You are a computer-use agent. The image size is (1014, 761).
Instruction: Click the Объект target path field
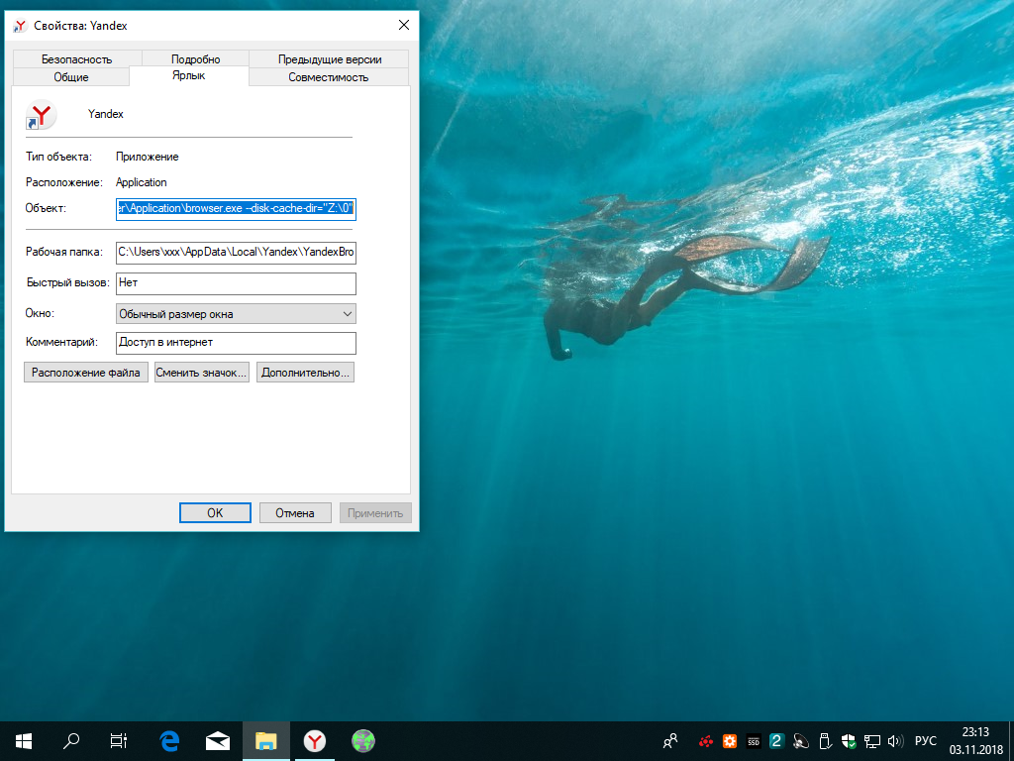[x=236, y=208]
